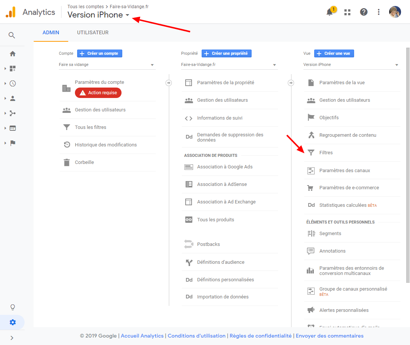
Task: Open the Accueil Analytics footer link
Action: click(142, 336)
